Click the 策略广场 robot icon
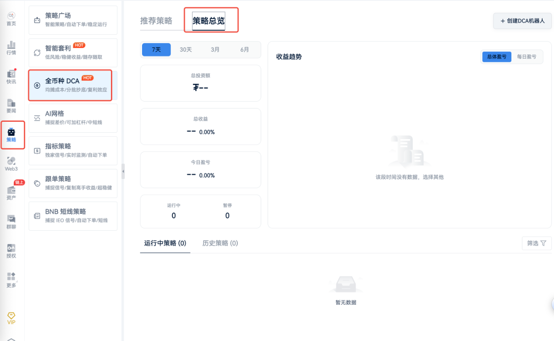Image resolution: width=554 pixels, height=341 pixels. (37, 20)
